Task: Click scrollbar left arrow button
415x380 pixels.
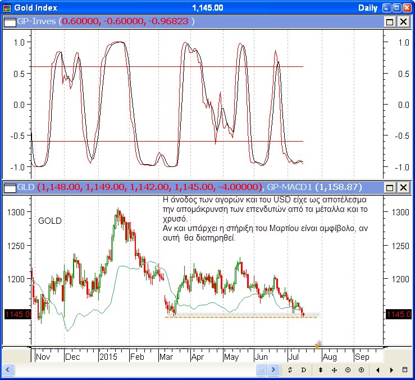Action: pos(7,370)
